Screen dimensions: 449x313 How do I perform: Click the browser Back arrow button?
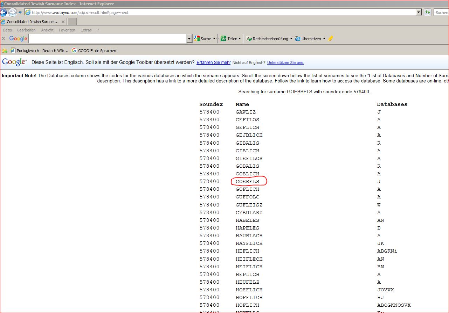[x=3, y=13]
